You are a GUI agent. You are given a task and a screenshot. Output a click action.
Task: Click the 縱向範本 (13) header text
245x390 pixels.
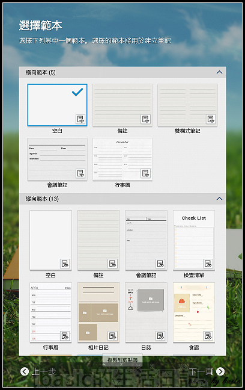[42, 199]
